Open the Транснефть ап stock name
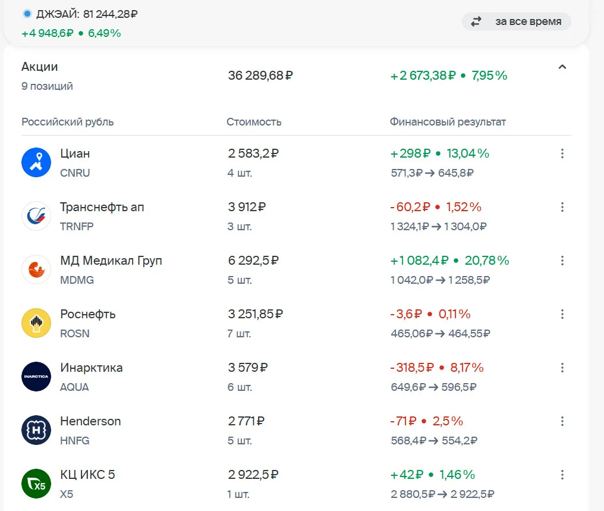The image size is (604, 511). [102, 207]
